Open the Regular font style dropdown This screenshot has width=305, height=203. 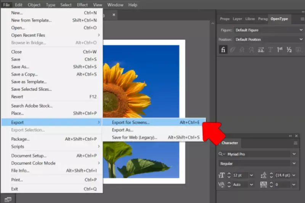pyautogui.click(x=294, y=163)
